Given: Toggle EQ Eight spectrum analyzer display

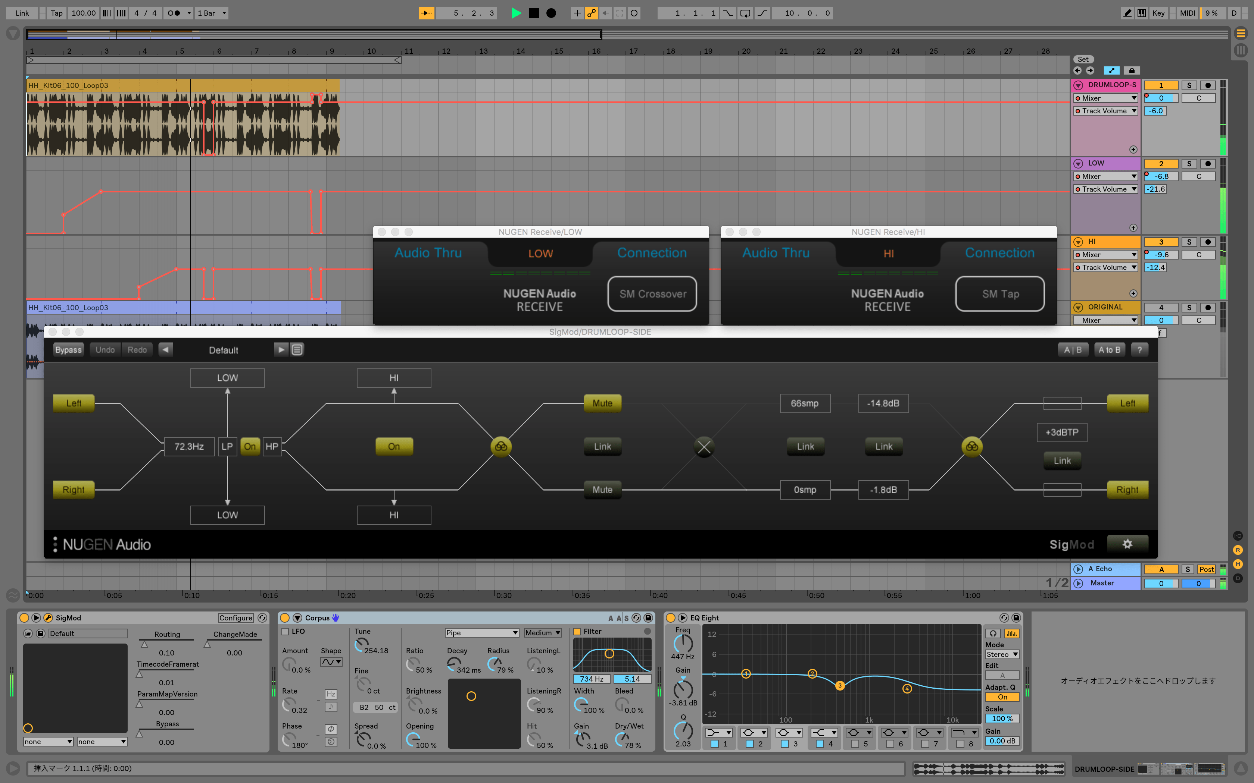Looking at the screenshot, I should (1011, 633).
